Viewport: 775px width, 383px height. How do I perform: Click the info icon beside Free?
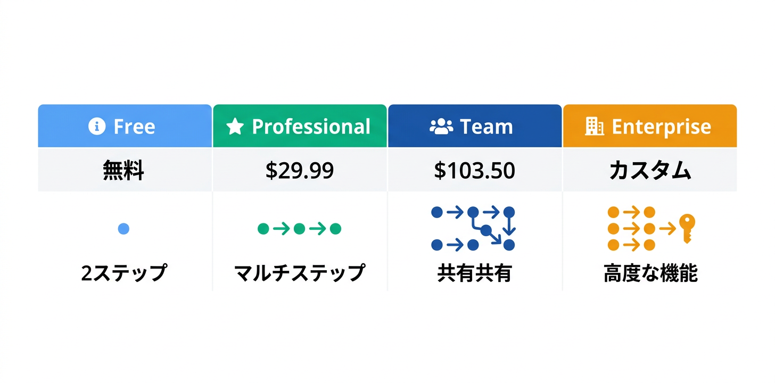[96, 127]
